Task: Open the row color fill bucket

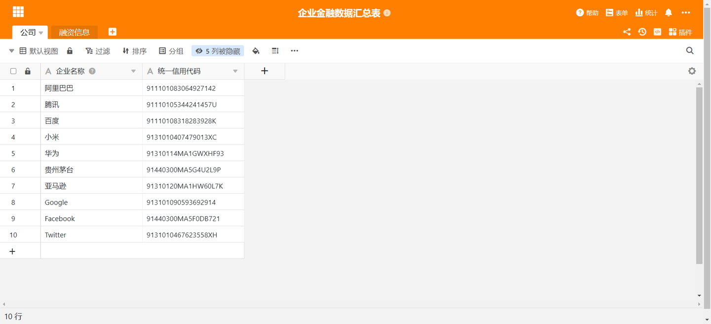Action: point(256,50)
